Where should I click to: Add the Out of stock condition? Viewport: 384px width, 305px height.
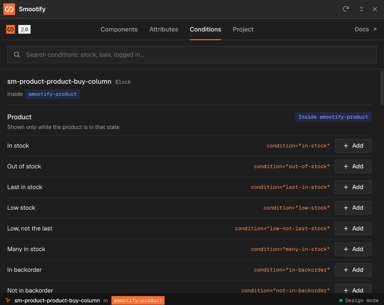pos(353,166)
